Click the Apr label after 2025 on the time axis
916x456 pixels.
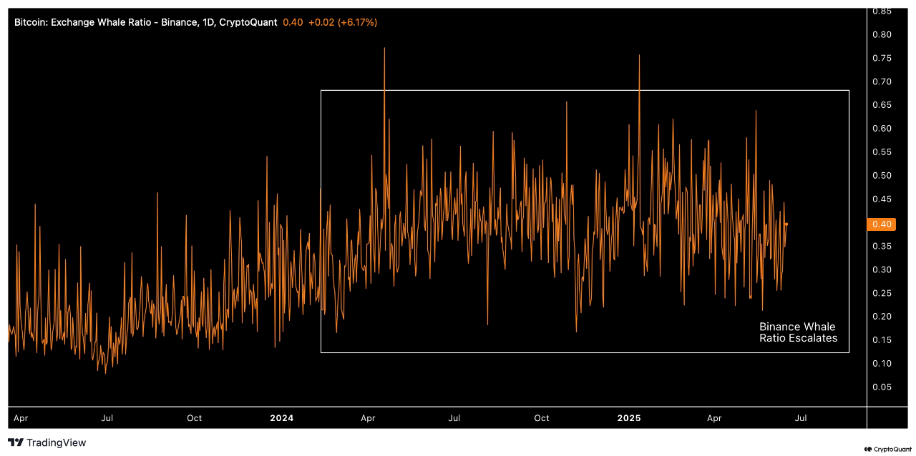coord(714,418)
